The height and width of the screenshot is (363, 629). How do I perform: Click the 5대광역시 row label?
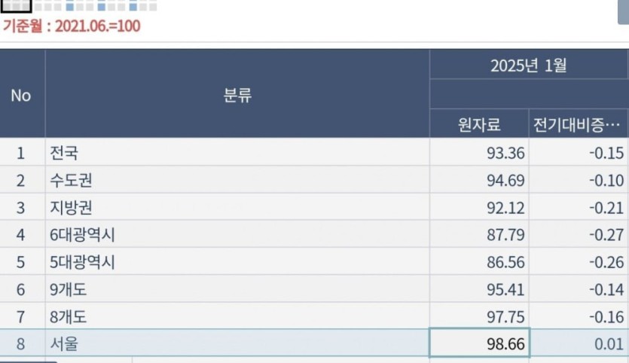pos(81,262)
